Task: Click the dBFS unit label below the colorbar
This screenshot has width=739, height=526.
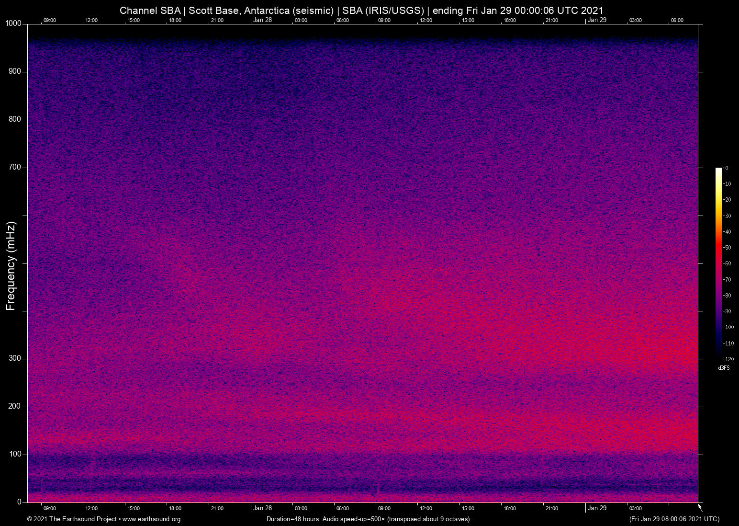Action: tap(724, 368)
